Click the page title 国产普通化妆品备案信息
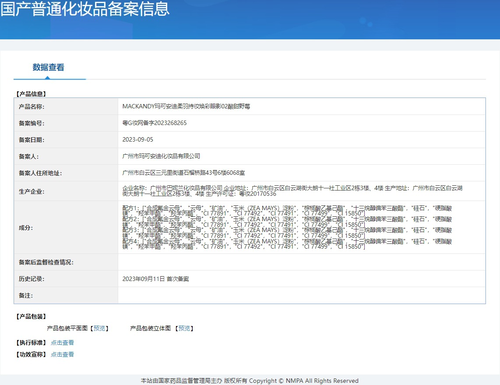This screenshot has height=385, width=500. pyautogui.click(x=85, y=9)
